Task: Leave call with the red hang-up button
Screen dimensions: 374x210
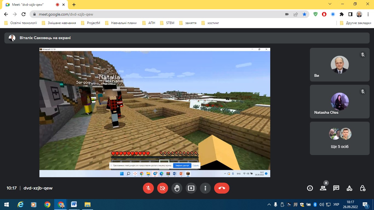Action: point(222,188)
